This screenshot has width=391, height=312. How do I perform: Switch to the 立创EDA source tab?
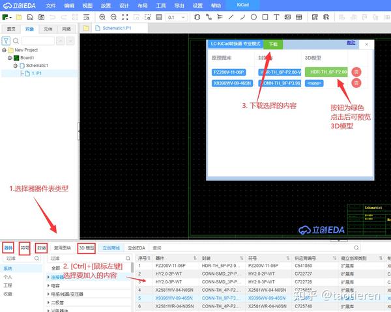click(x=136, y=248)
